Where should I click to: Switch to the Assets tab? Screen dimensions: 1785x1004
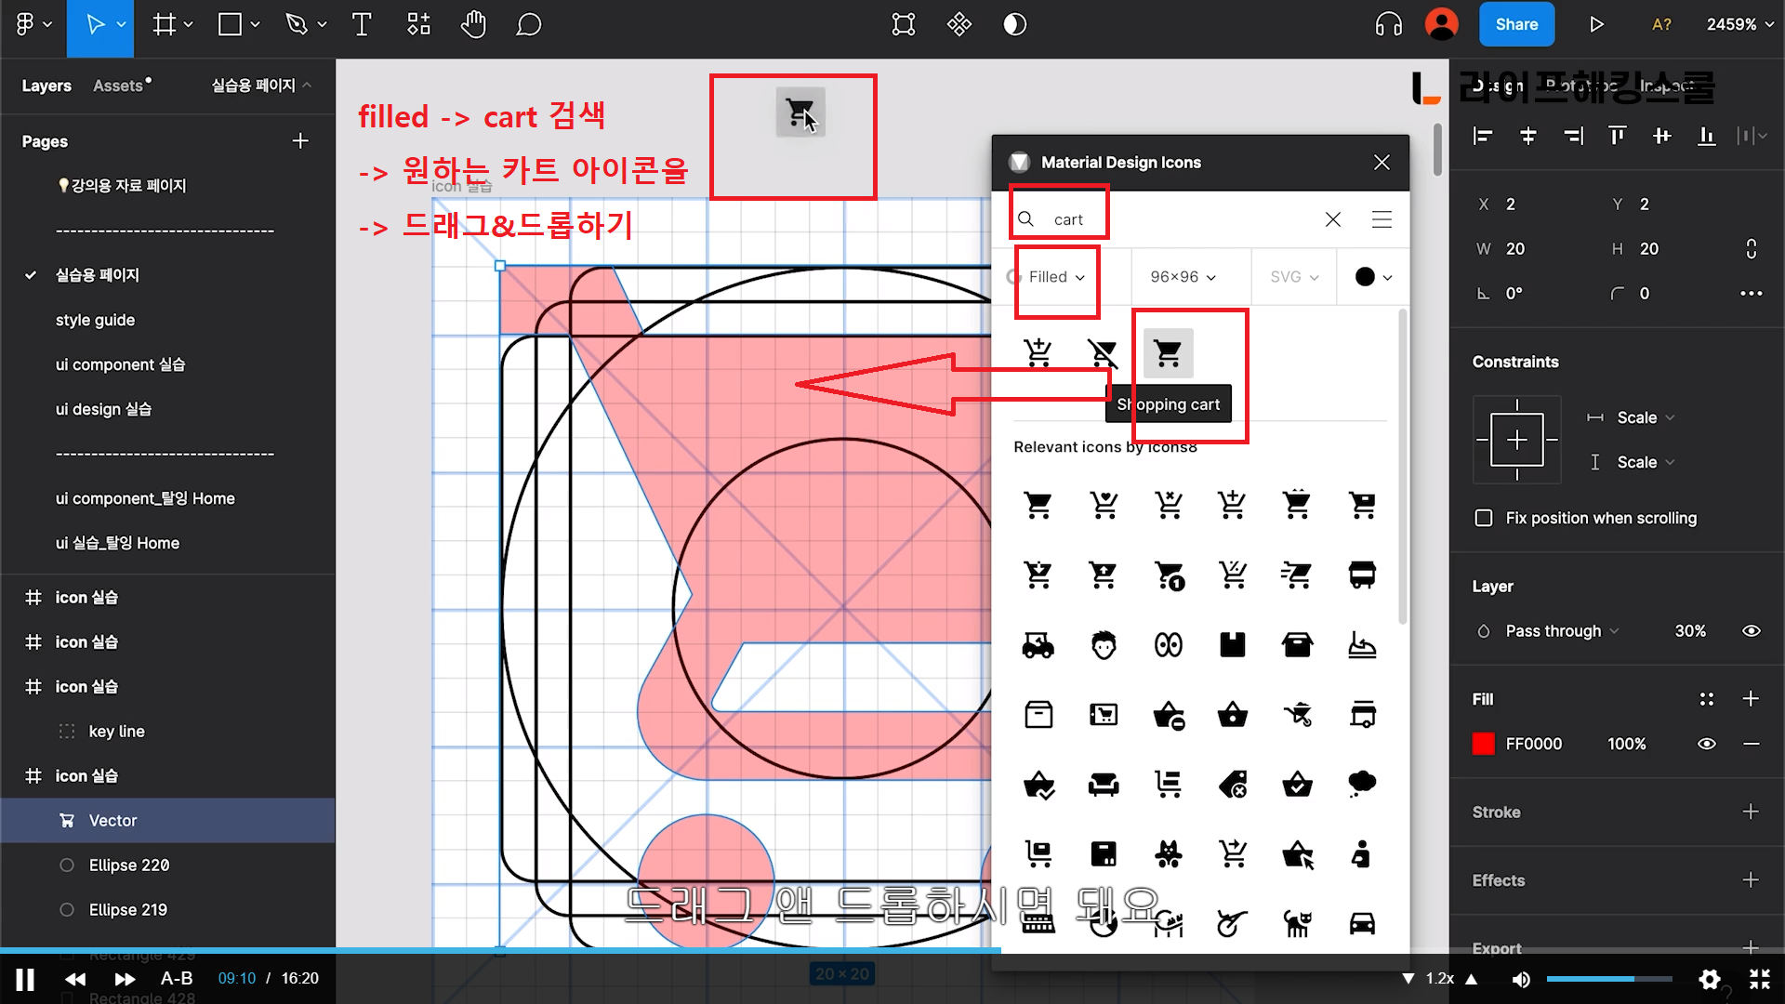click(x=118, y=86)
